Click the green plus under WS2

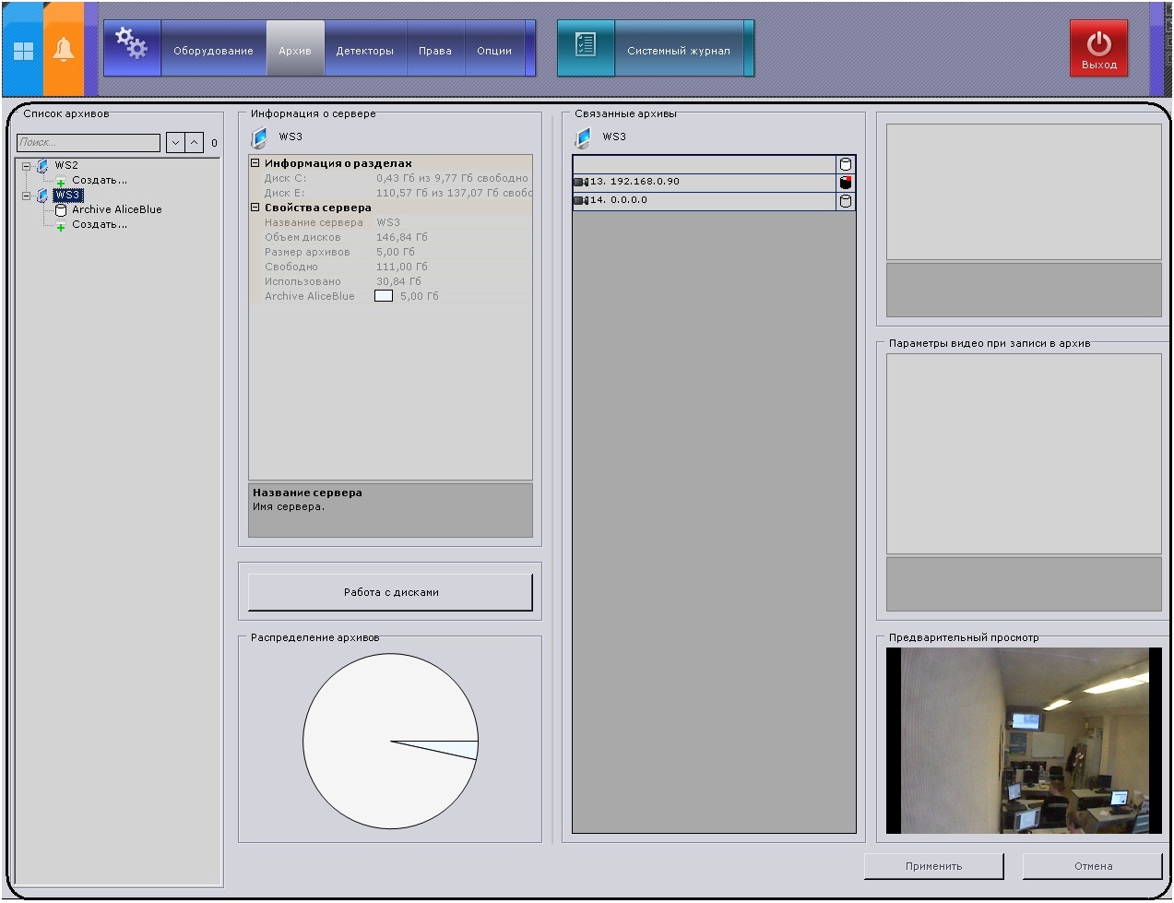point(61,182)
